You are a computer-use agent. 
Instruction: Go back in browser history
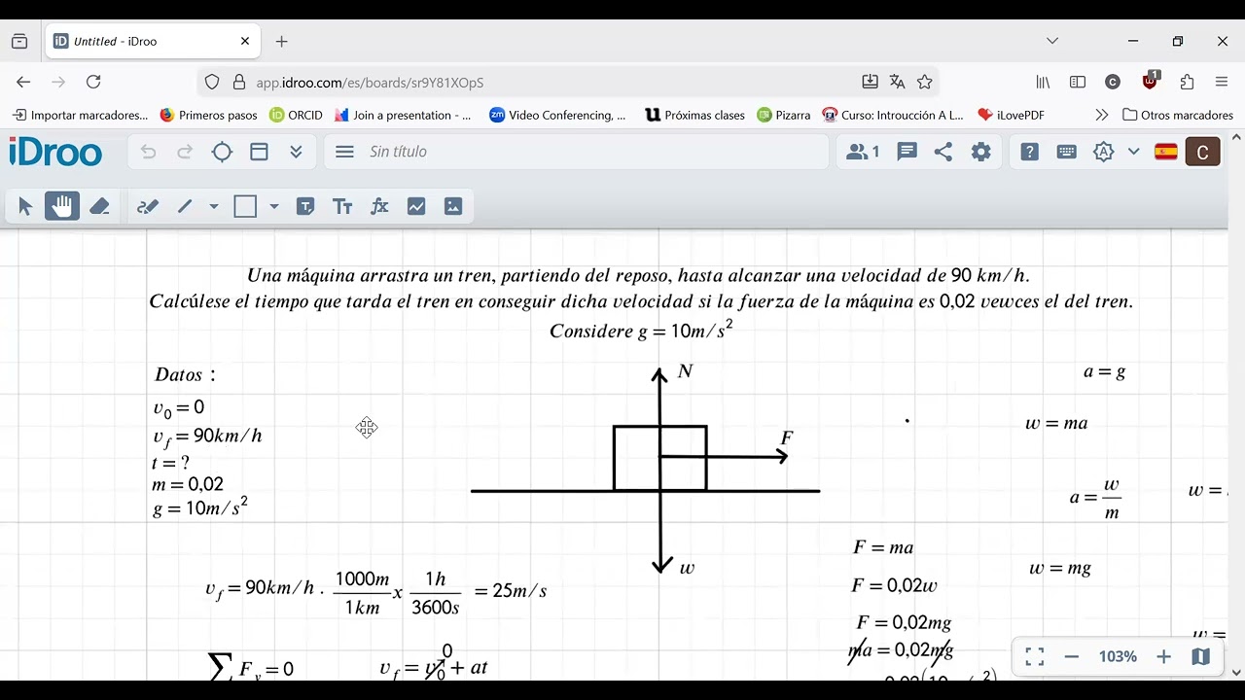coord(23,83)
